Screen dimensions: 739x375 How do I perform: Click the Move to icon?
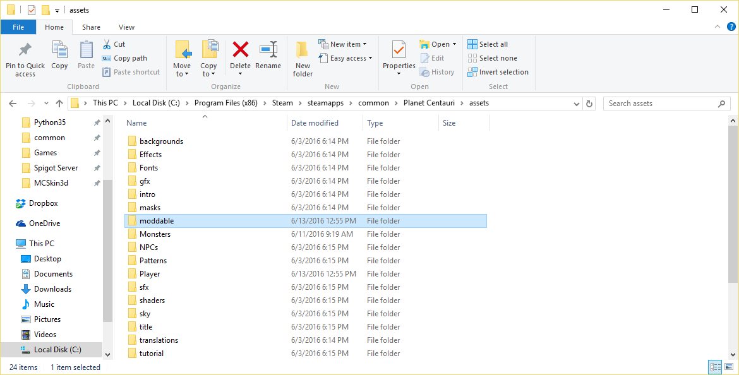point(183,50)
